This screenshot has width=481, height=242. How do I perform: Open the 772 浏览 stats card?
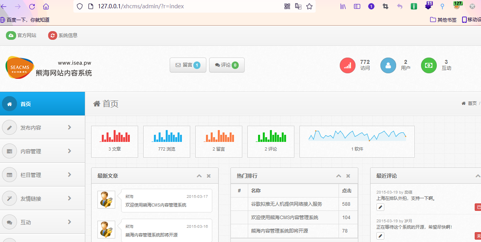coord(167,141)
